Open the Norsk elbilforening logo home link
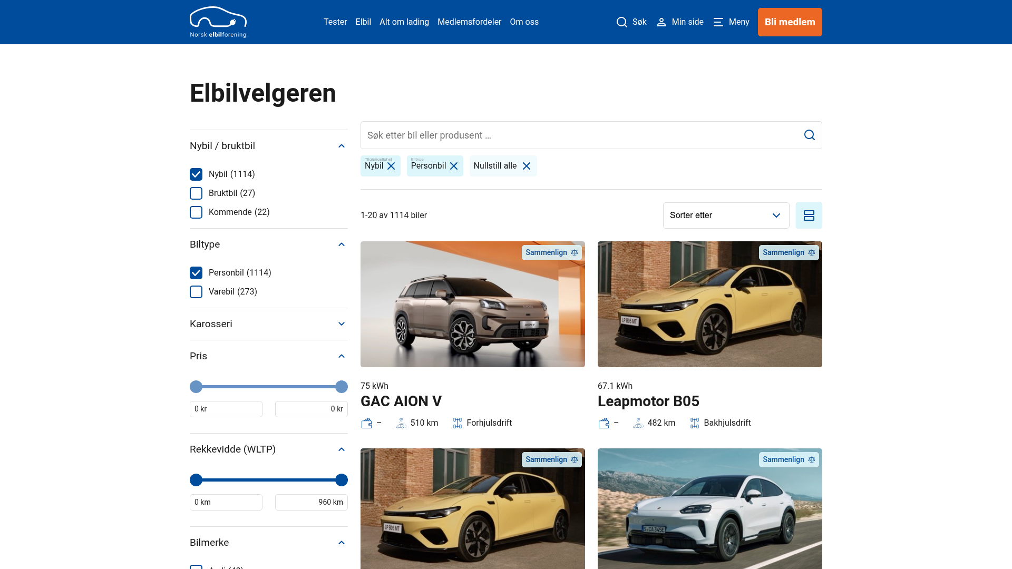Image resolution: width=1012 pixels, height=569 pixels. tap(218, 22)
